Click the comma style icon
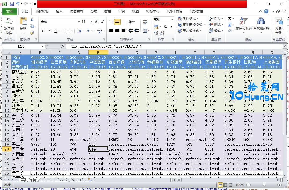This screenshot has height=190, width=289. 171,27
